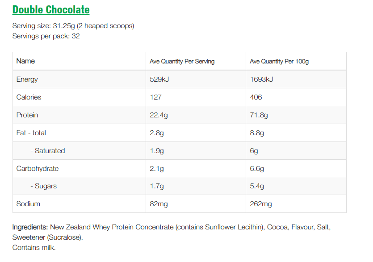This screenshot has width=373, height=262.
Task: Select the Ave Quantity Per Serving header
Action: pos(182,61)
